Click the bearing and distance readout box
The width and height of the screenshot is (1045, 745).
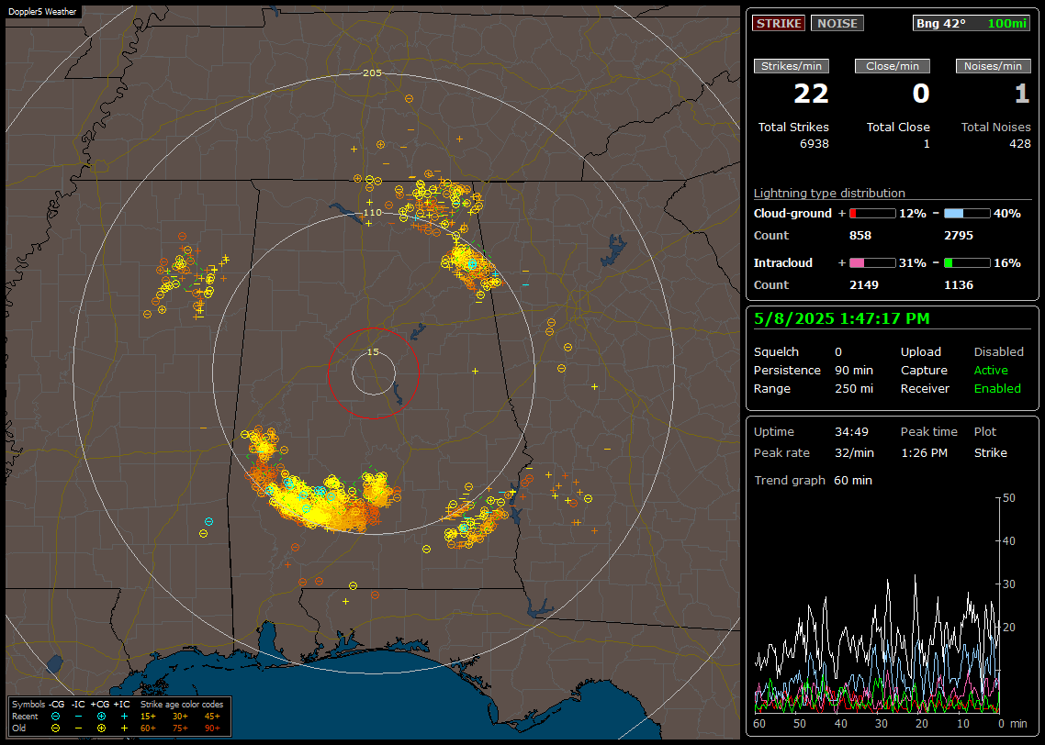[x=972, y=23]
